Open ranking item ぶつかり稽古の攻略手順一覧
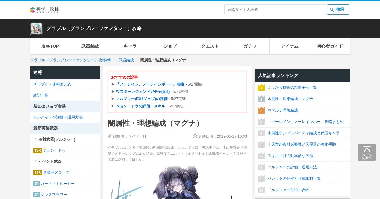The width and height of the screenshot is (380, 199). 292,87
